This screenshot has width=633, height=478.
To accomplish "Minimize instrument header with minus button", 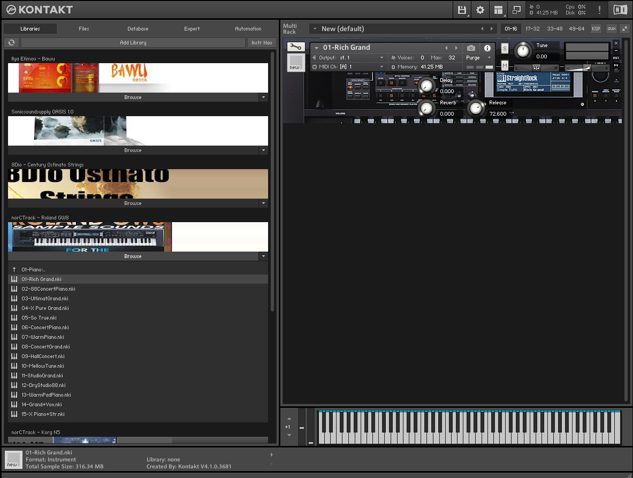I will (616, 50).
